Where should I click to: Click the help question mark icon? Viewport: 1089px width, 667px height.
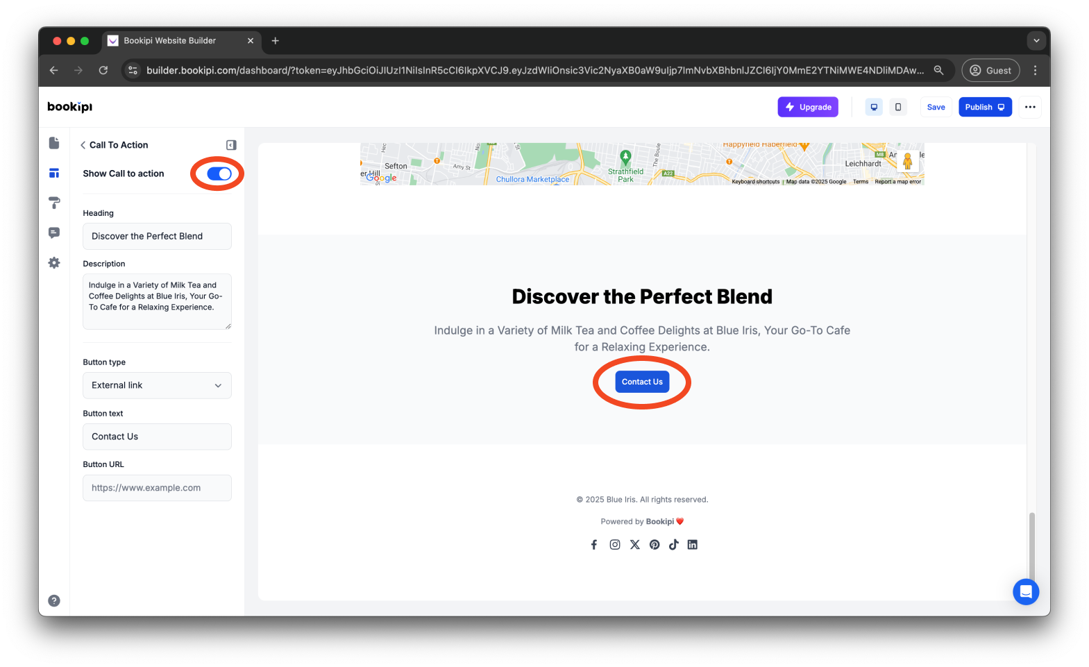[54, 601]
